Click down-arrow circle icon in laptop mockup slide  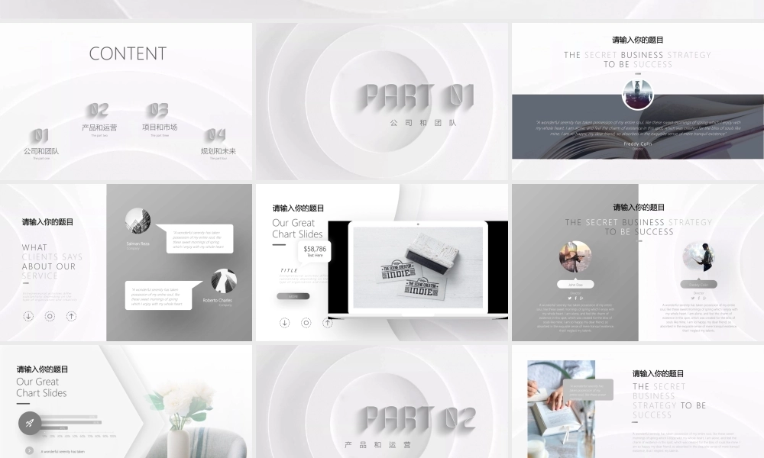coord(284,323)
